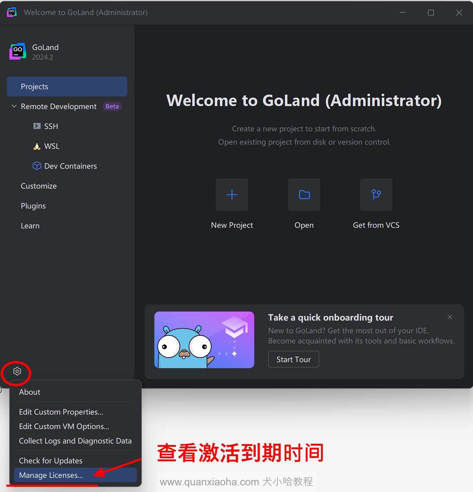Screen dimensions: 473x492
Task: Open the Customize section
Action: pos(39,186)
